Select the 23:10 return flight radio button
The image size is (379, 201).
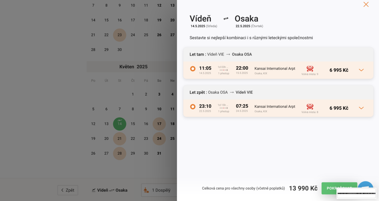(193, 107)
